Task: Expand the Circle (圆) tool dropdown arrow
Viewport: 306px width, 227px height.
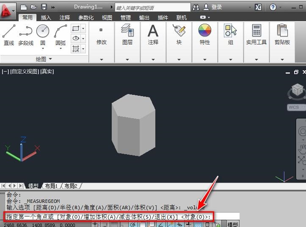Action: pos(43,48)
